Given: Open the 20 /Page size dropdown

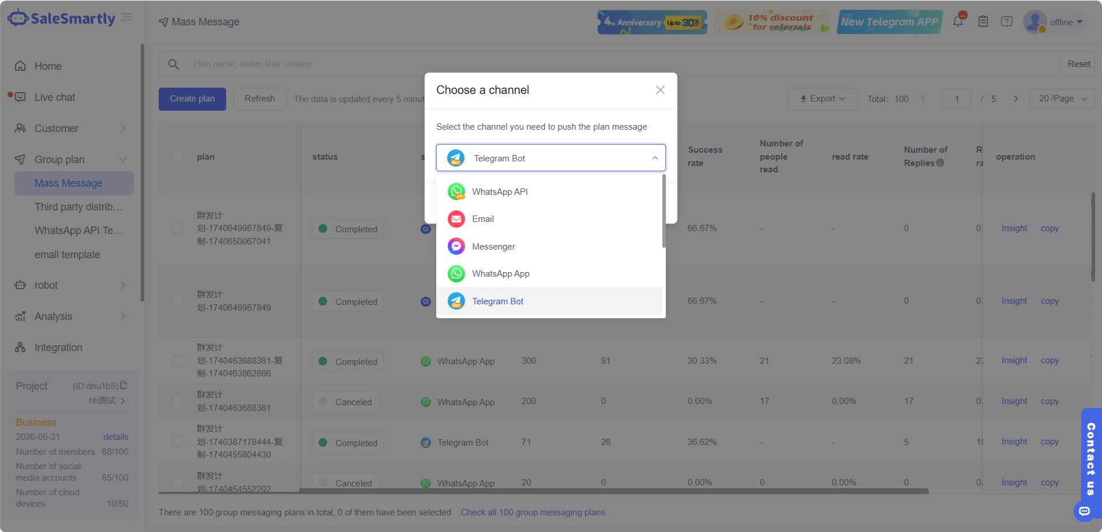Looking at the screenshot, I should click(1062, 99).
